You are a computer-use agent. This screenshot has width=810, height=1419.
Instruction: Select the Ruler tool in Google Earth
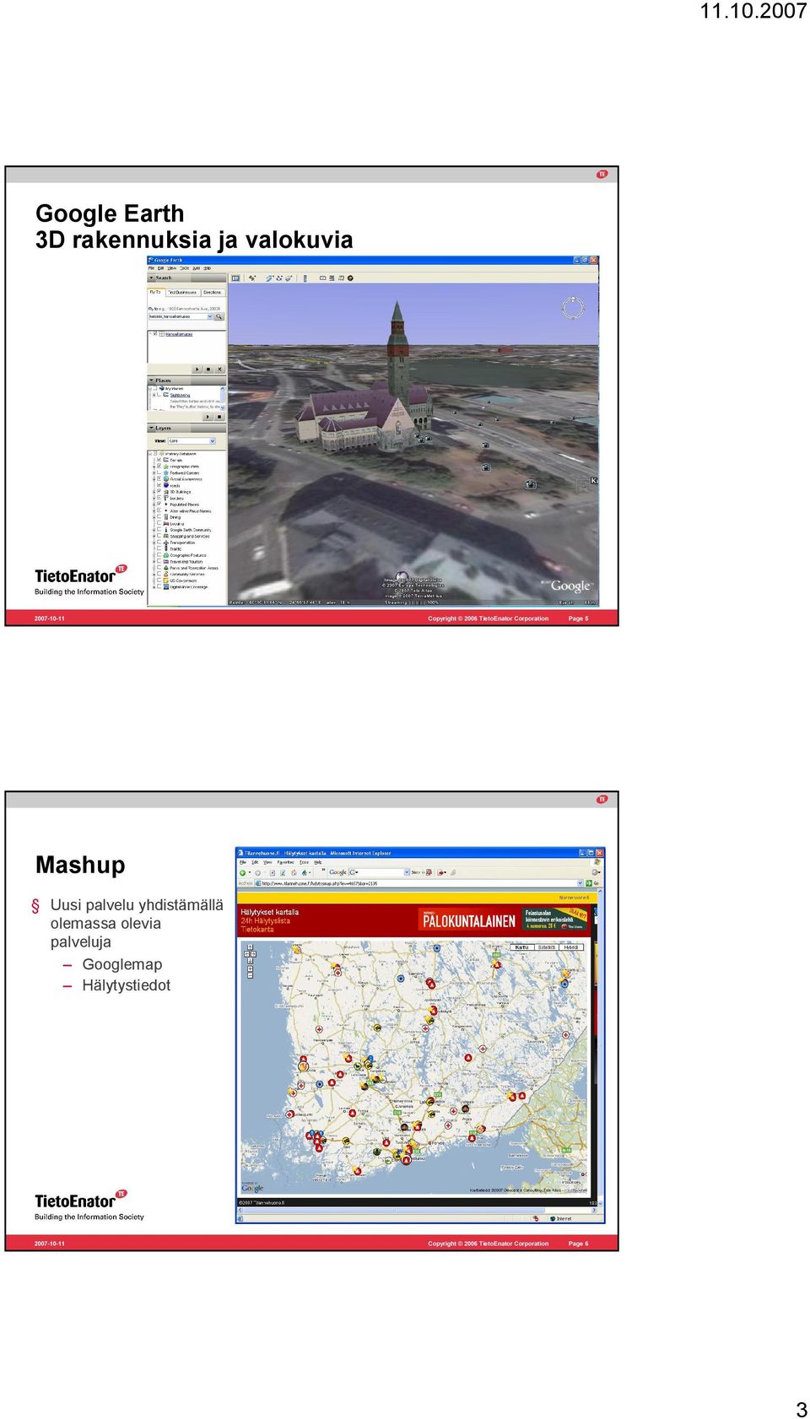(x=305, y=278)
